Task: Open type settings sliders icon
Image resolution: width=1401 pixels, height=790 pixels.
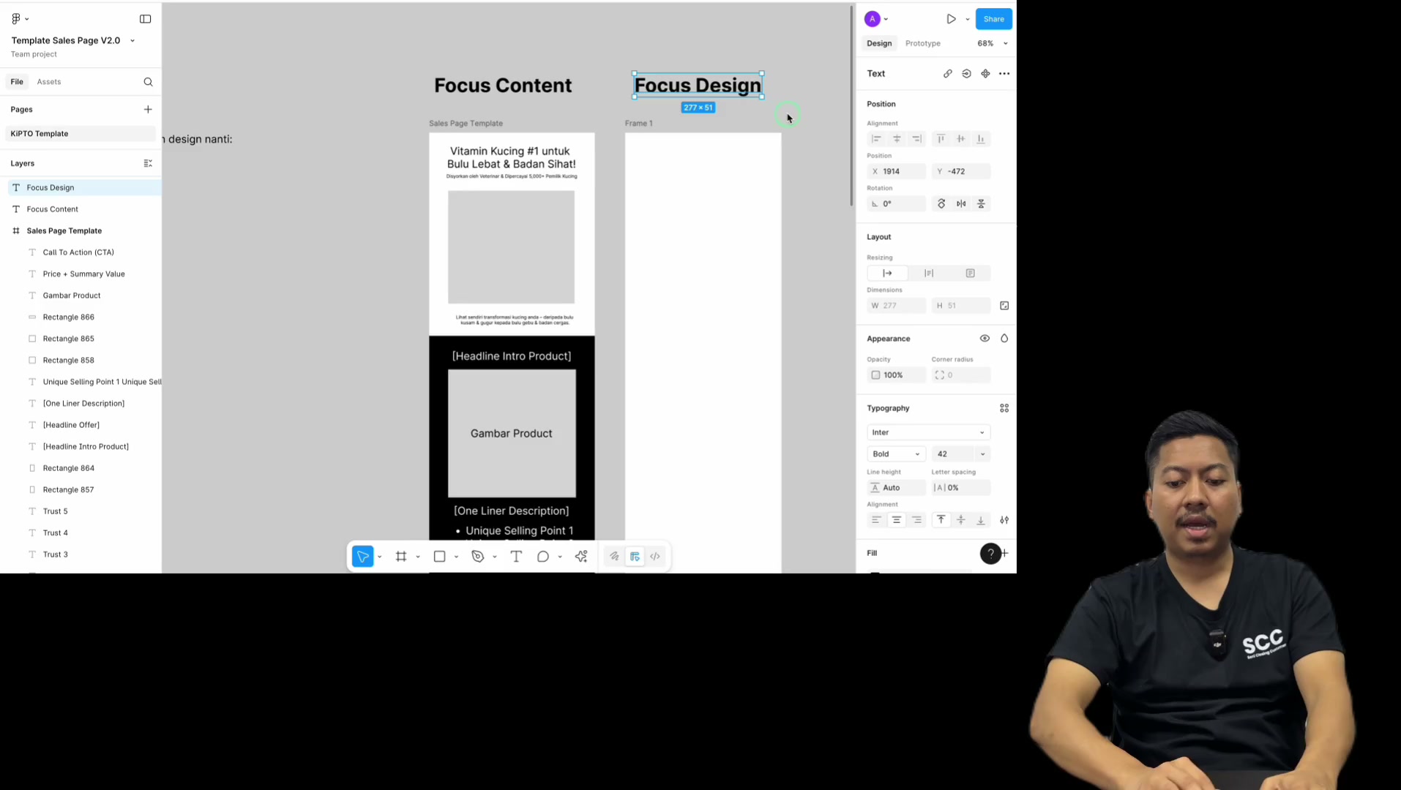Action: (1004, 520)
